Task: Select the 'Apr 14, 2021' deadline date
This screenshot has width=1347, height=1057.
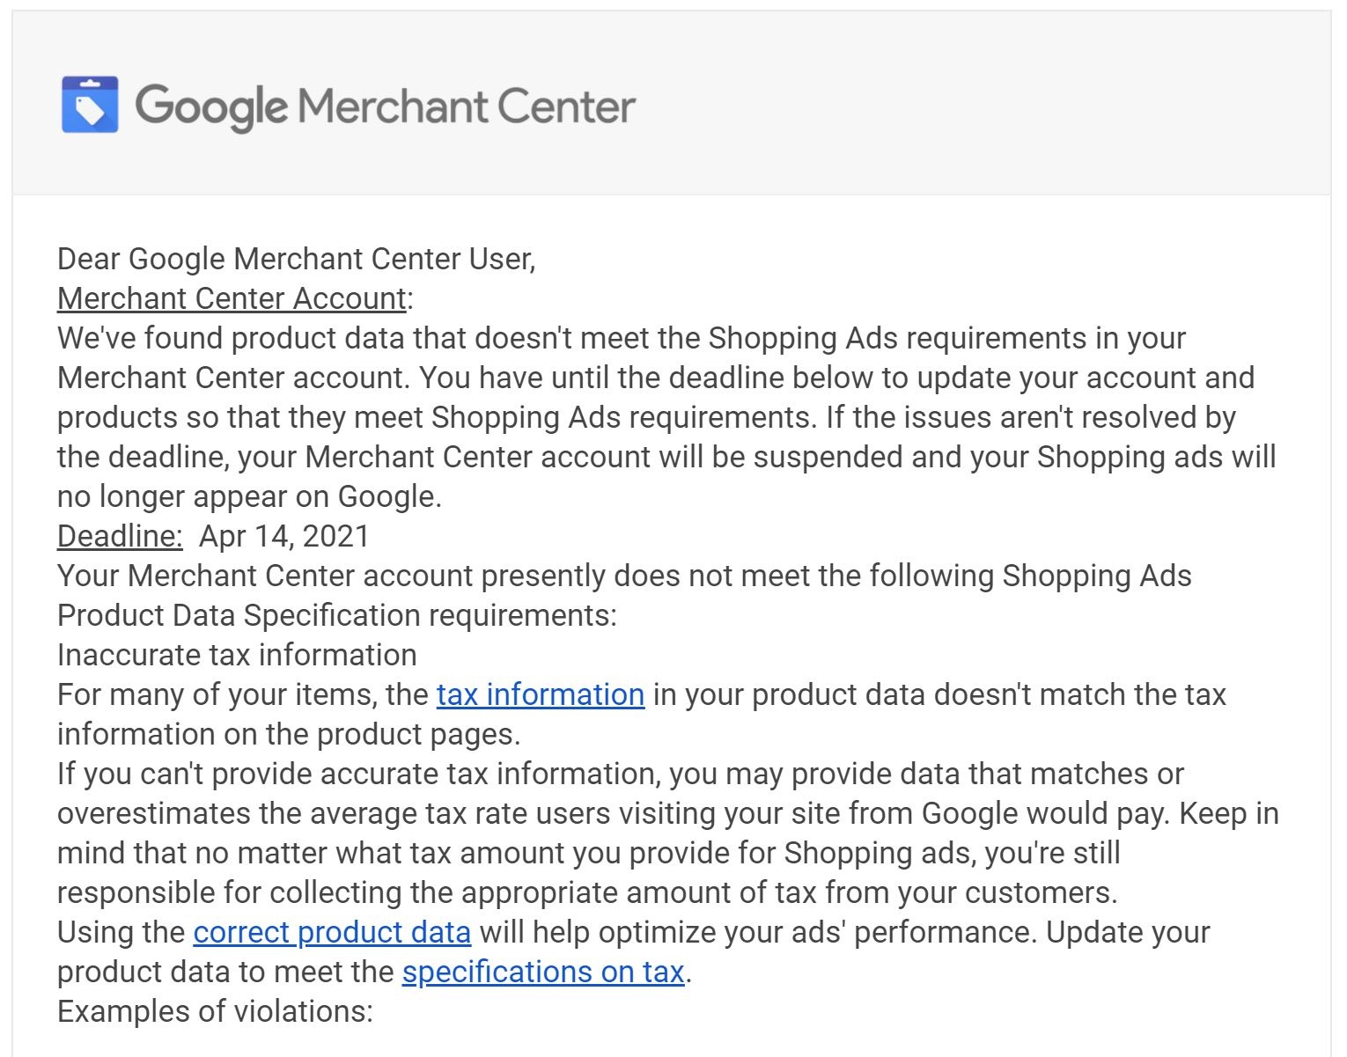Action: click(284, 536)
